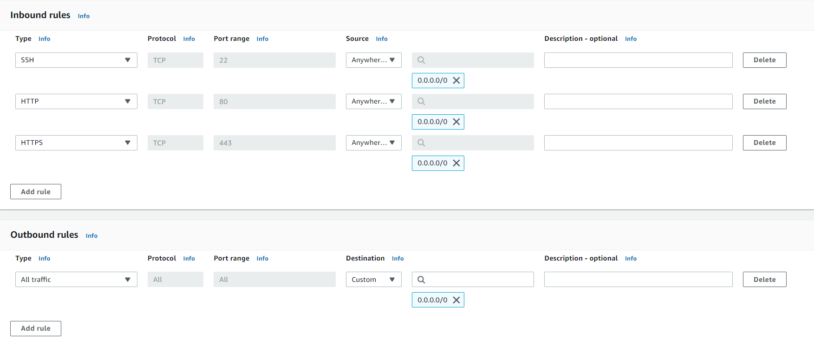Delete the HTTP inbound rule
The image size is (814, 346).
pyautogui.click(x=764, y=101)
